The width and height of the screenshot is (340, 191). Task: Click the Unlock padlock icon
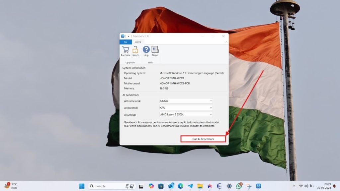pos(135,50)
